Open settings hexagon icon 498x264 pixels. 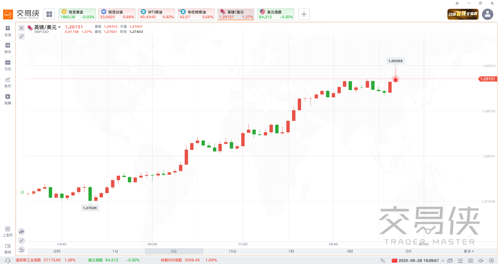(492, 261)
